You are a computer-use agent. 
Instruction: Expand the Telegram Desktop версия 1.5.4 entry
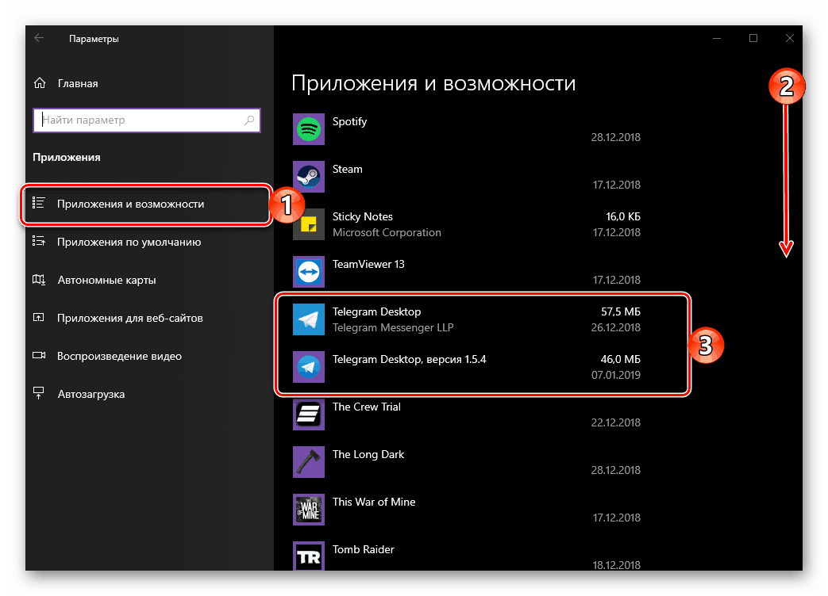tap(476, 366)
